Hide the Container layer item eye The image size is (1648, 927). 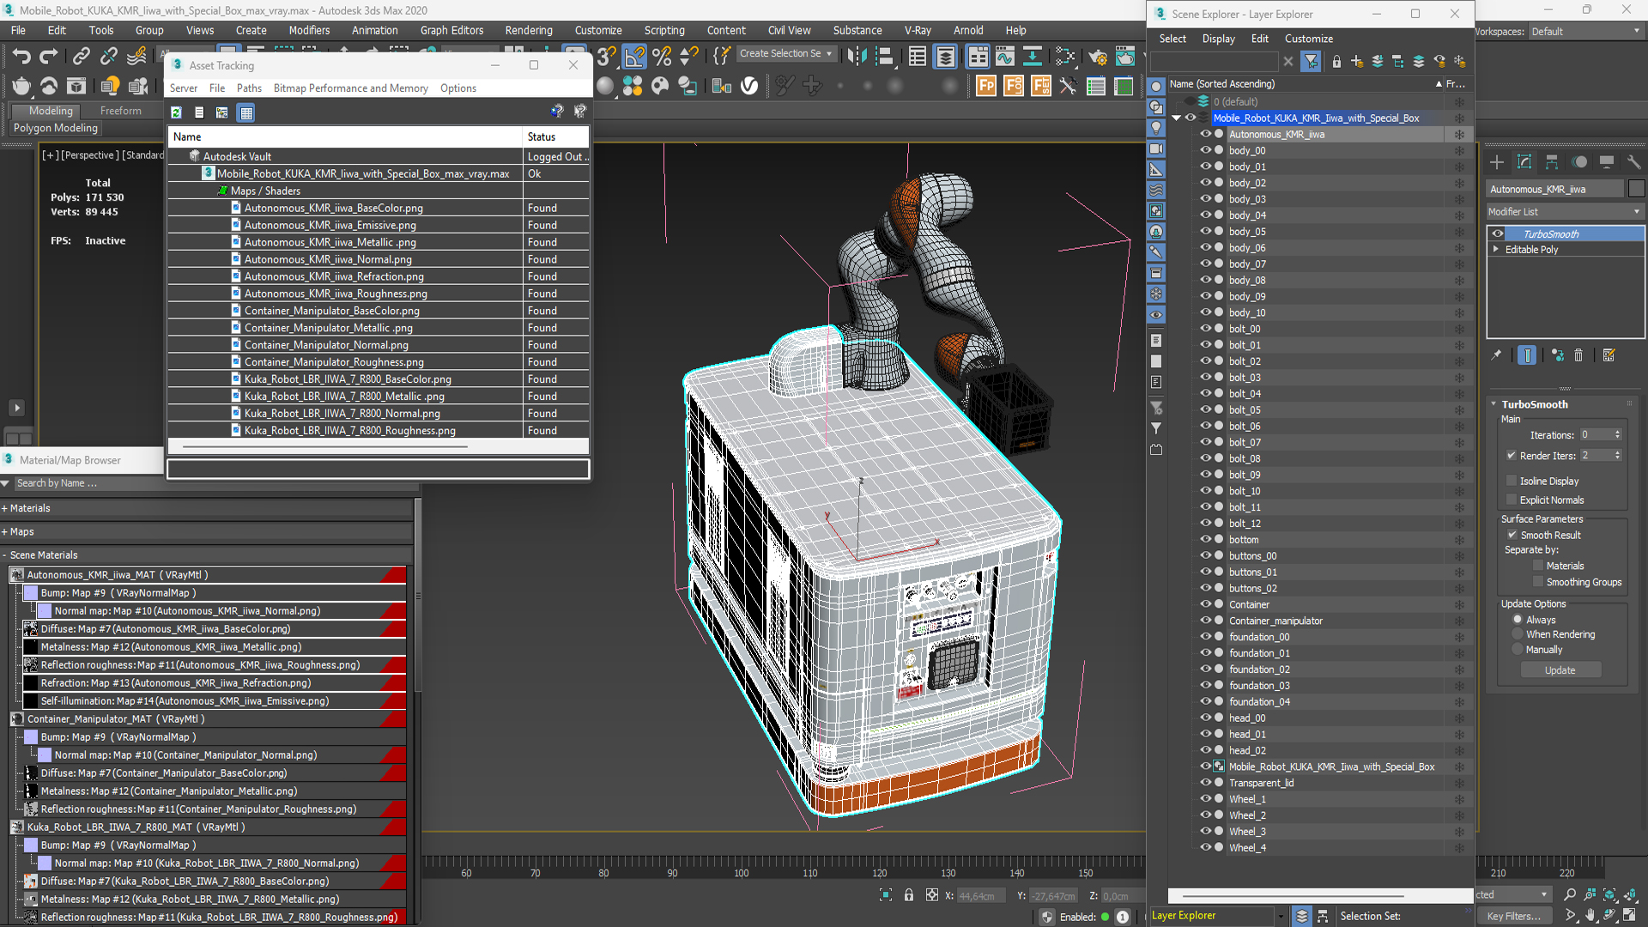pos(1205,604)
